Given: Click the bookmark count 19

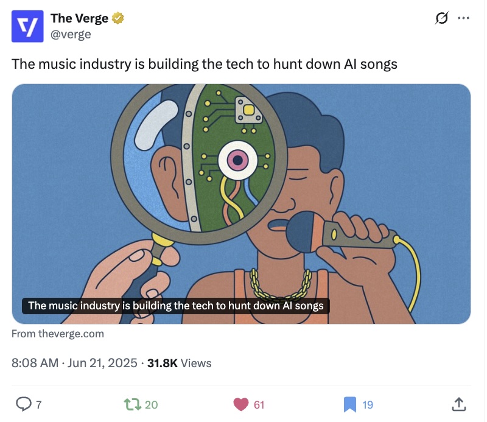Looking at the screenshot, I should point(368,404).
